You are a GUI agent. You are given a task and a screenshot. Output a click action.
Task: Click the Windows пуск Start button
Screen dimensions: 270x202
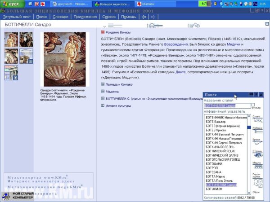point(11,4)
